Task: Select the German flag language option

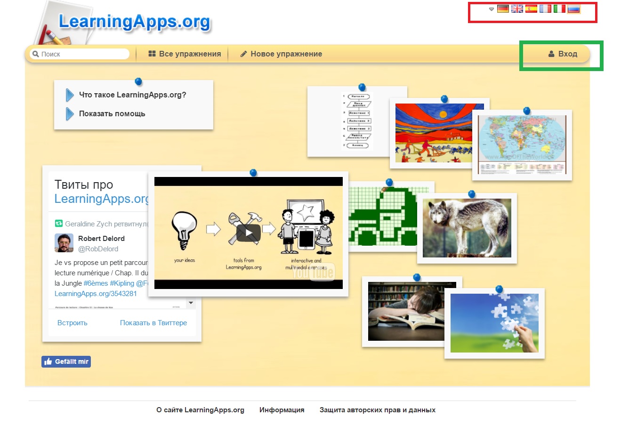Action: pos(503,8)
